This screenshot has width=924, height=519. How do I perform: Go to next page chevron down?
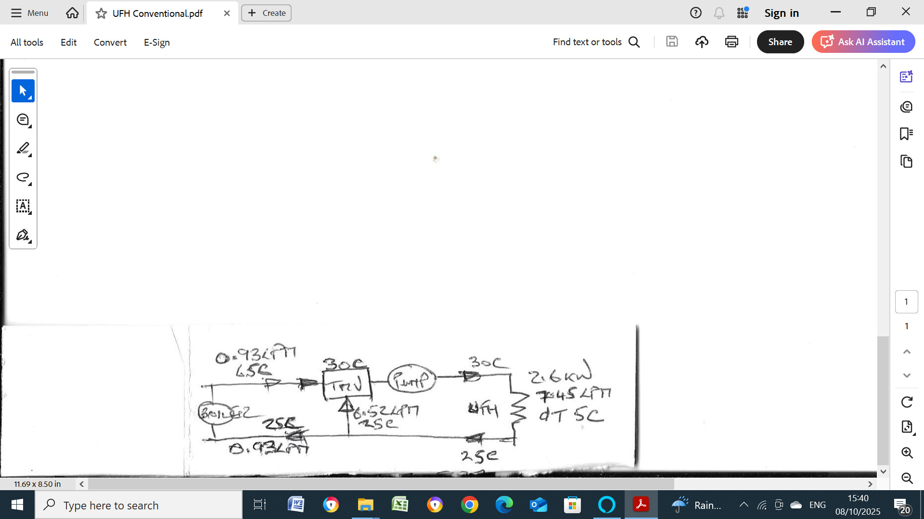click(907, 375)
